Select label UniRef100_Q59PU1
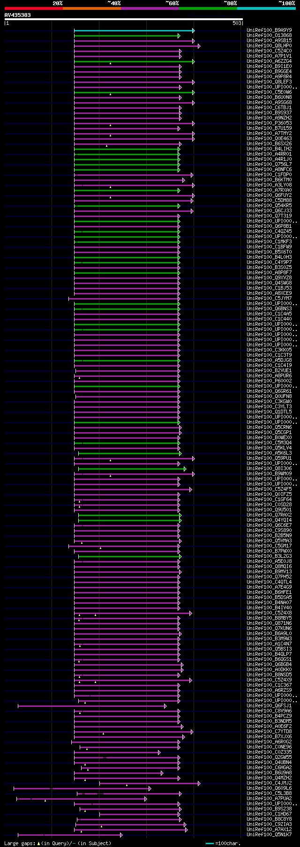The image size is (300, 847). click(269, 458)
